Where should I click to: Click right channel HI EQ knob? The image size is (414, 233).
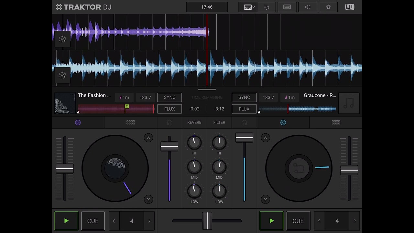(x=219, y=142)
